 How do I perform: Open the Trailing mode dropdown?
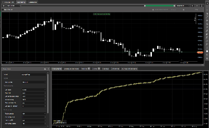pos(34,114)
